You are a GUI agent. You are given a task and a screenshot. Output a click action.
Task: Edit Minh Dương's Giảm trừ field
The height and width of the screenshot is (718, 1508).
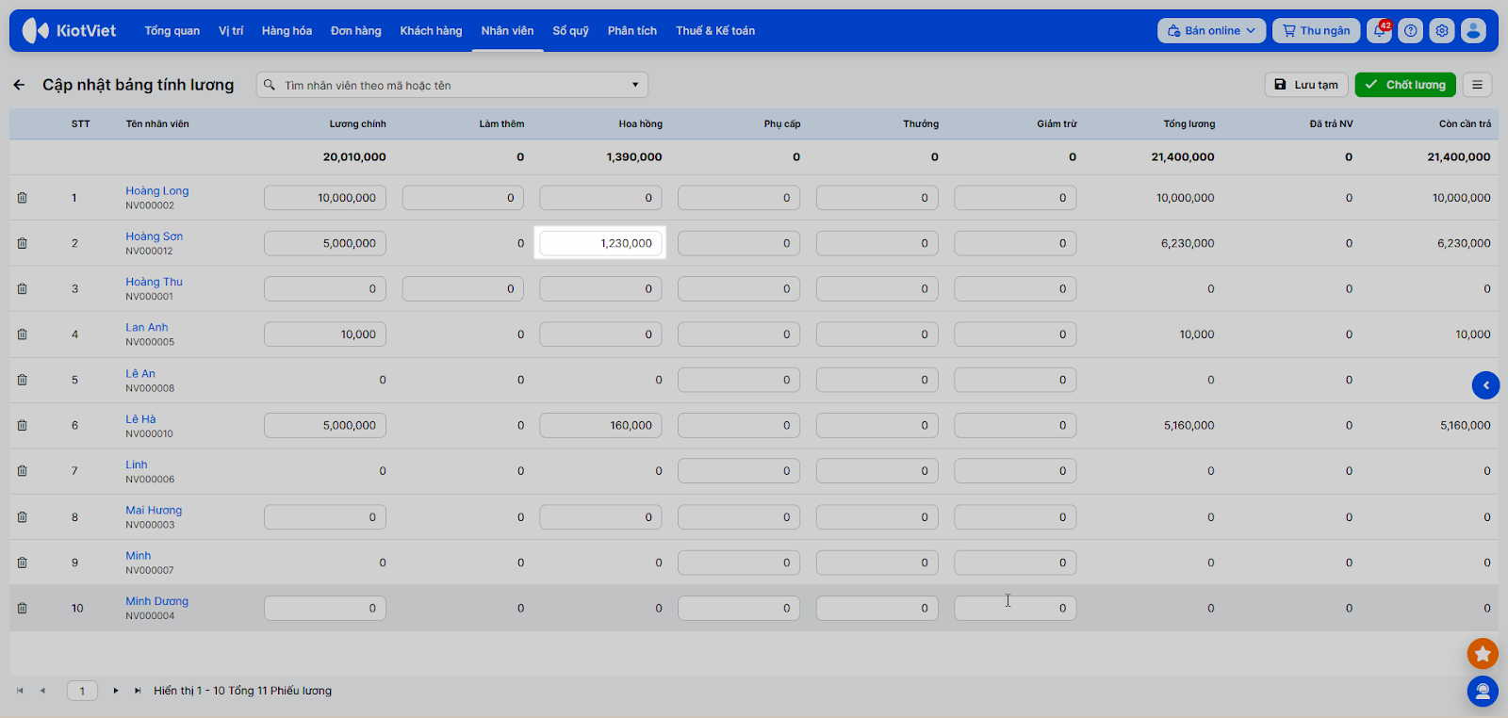(x=1015, y=609)
